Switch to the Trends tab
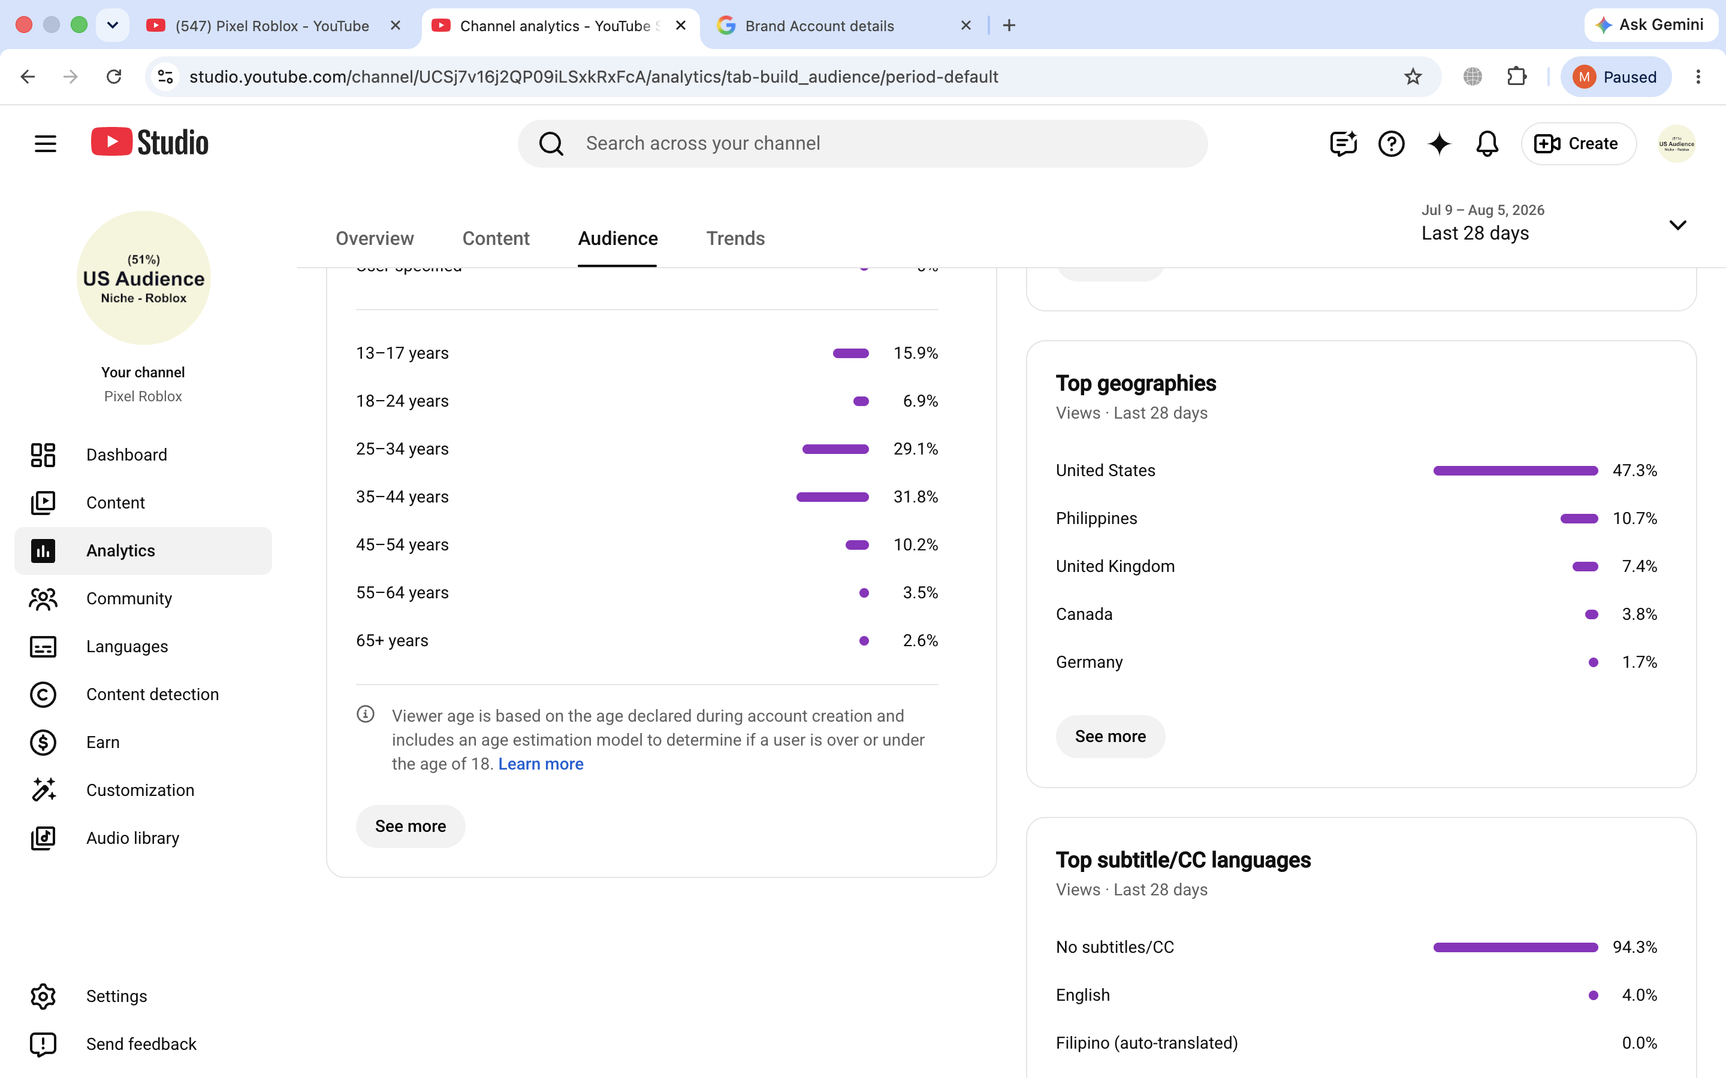This screenshot has width=1726, height=1078. pos(735,238)
